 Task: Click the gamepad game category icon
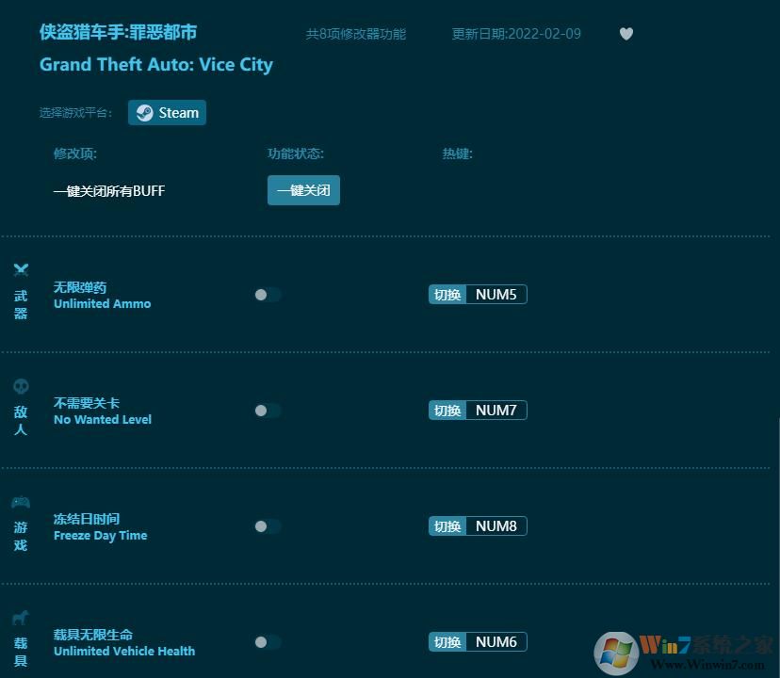tap(21, 503)
